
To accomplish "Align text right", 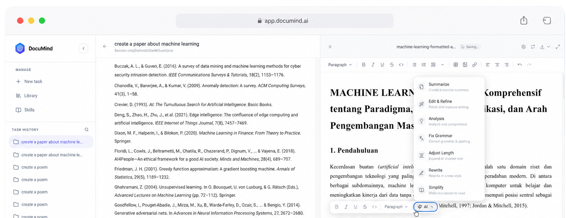I will (507, 65).
